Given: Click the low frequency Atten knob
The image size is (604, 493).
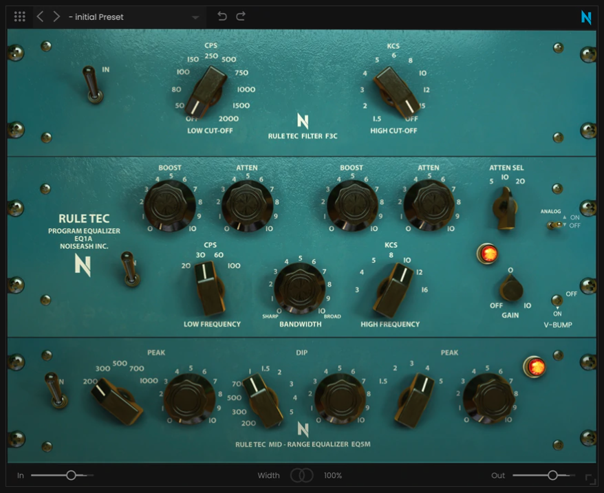Looking at the screenshot, I should pos(247,206).
